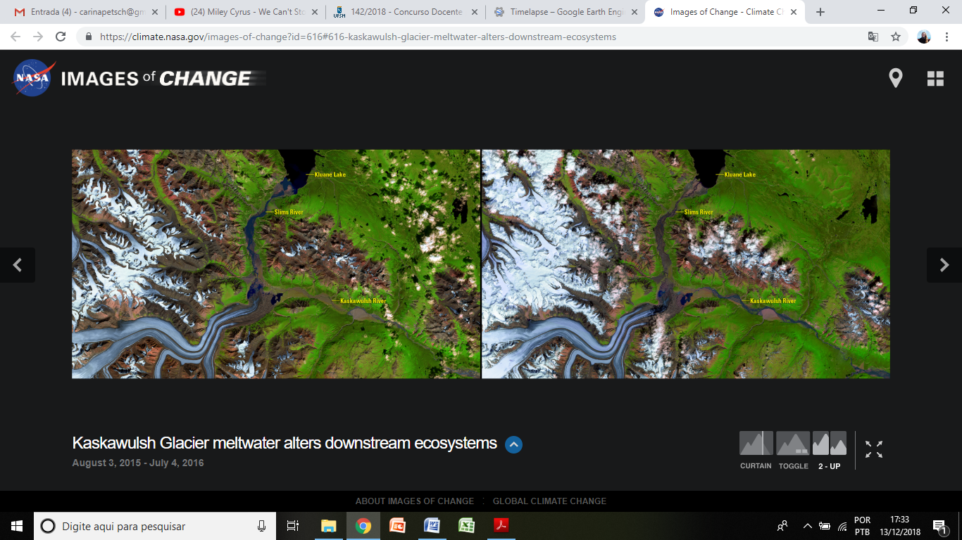The width and height of the screenshot is (962, 540).
Task: Click the 2016 satellite image on right
Action: tap(686, 264)
